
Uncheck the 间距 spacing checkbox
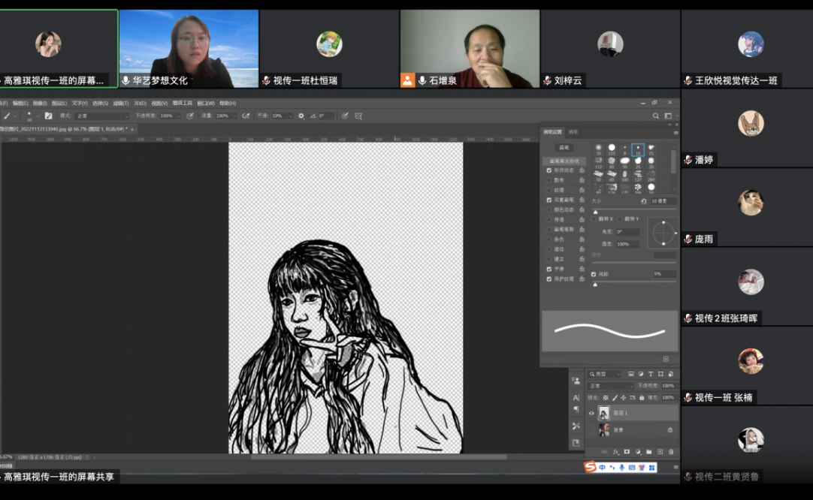point(594,274)
